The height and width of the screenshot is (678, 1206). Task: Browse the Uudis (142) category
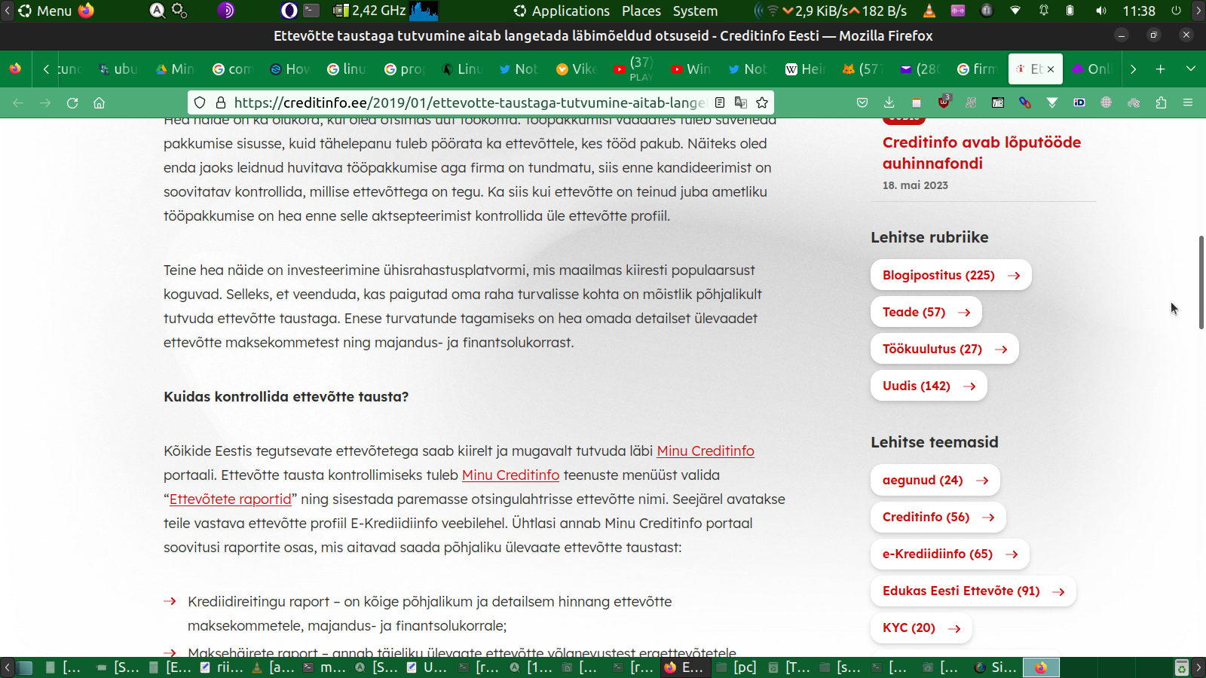pos(929,386)
